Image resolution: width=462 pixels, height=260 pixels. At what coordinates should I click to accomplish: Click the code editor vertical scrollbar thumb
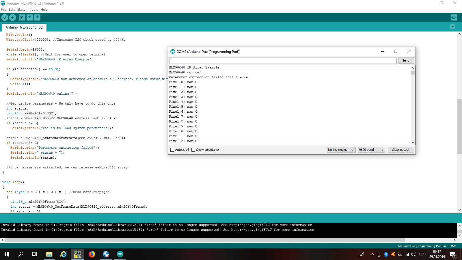459,127
